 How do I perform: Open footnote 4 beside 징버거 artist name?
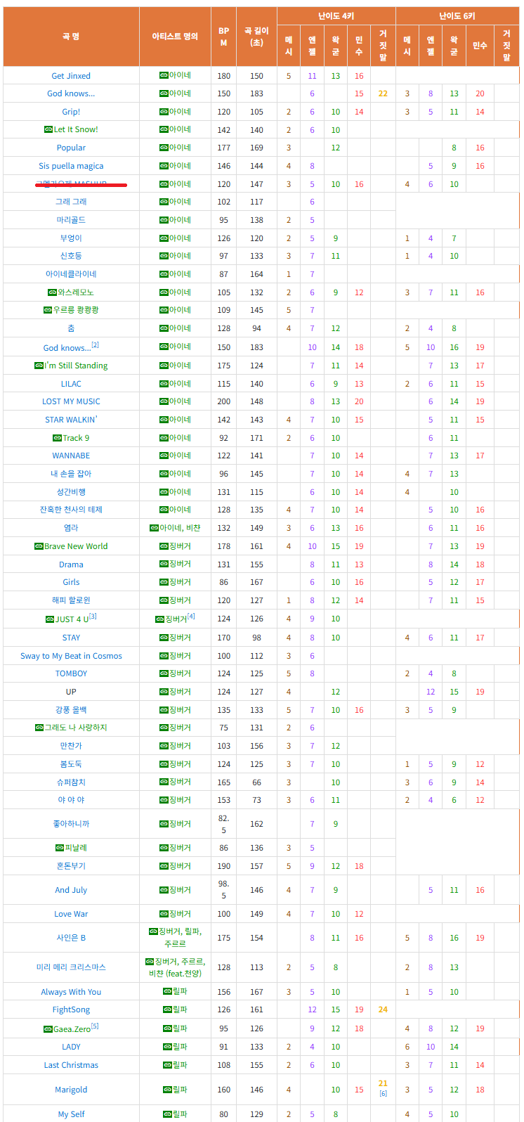coord(191,617)
